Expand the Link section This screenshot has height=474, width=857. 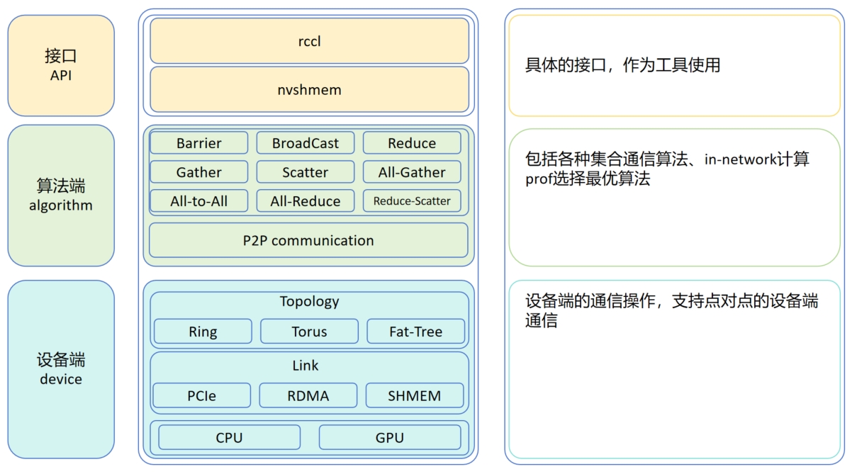(x=309, y=366)
